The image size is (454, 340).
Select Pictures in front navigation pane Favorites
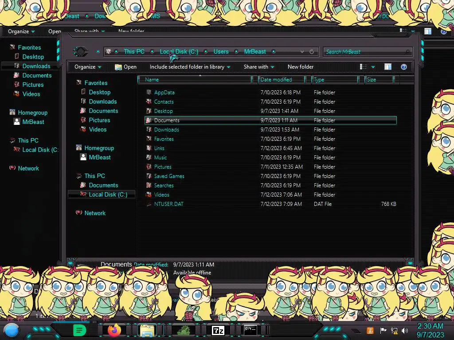pos(99,120)
